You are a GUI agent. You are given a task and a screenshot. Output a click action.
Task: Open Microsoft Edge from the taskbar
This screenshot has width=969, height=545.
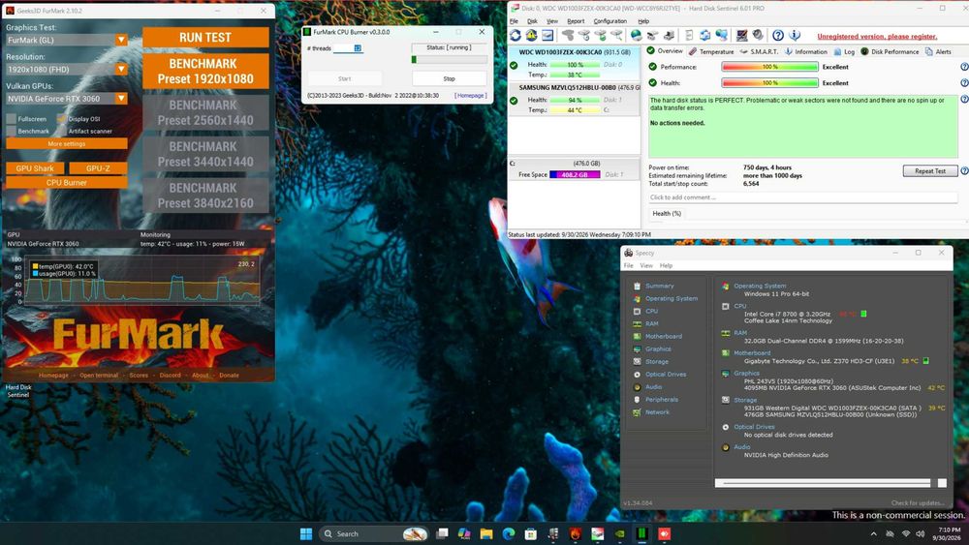509,534
